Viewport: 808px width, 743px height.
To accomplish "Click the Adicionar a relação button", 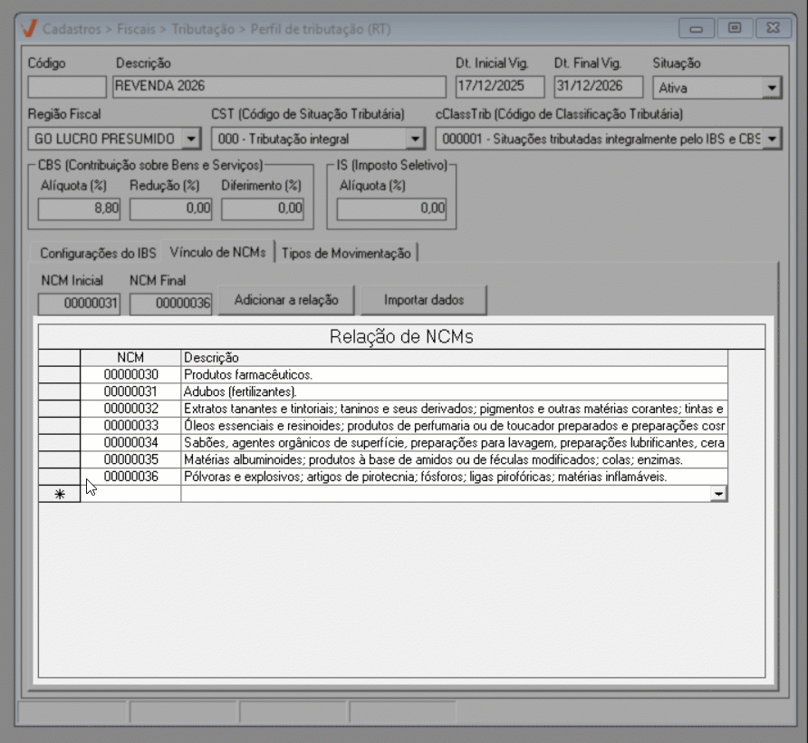I will (286, 299).
